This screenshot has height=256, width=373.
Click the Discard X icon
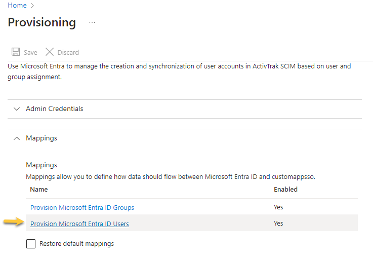50,52
